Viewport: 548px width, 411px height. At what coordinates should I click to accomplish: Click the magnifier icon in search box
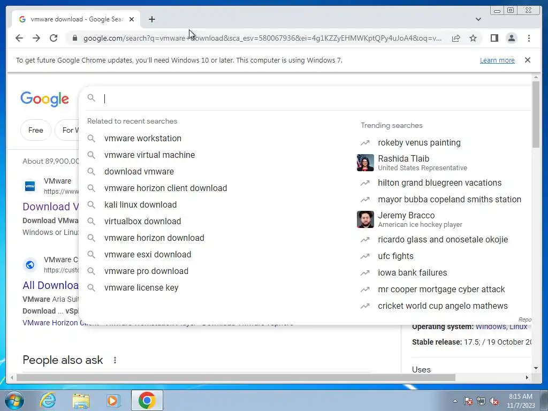coord(91,98)
